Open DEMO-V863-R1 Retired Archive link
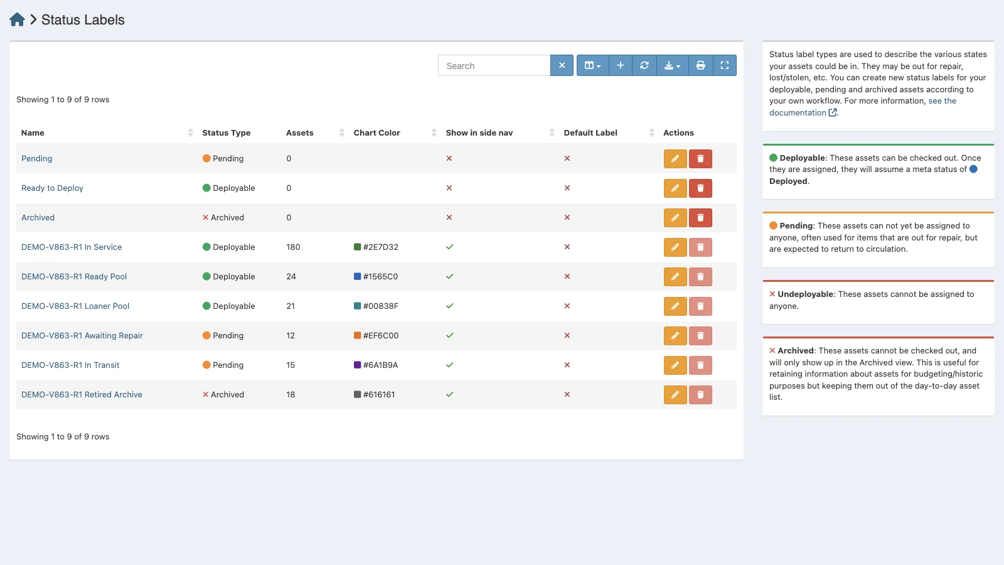The image size is (1004, 565). [82, 395]
